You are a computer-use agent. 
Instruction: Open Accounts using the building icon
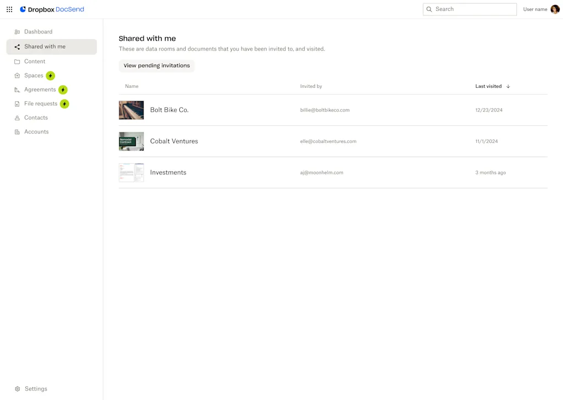click(18, 131)
